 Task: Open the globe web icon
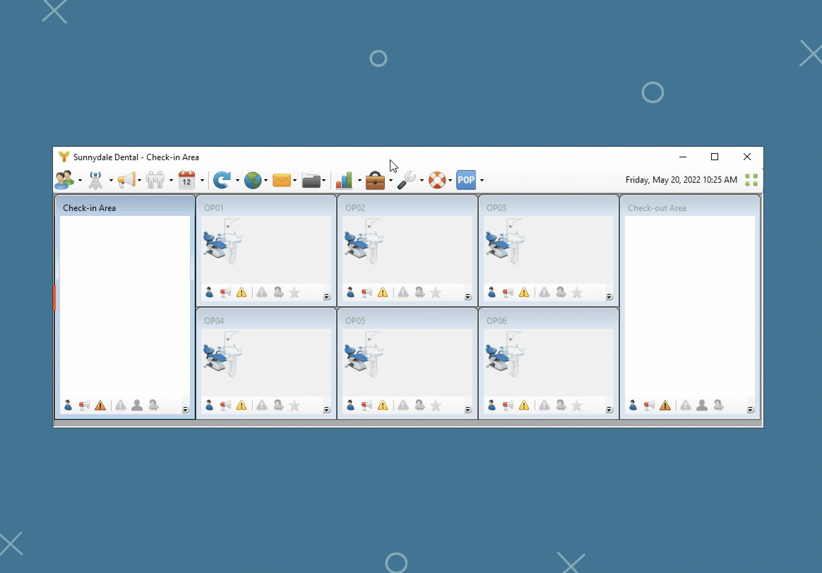point(253,180)
